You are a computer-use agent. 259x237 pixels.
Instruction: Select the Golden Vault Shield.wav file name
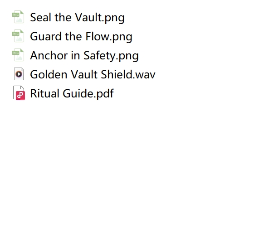point(93,74)
